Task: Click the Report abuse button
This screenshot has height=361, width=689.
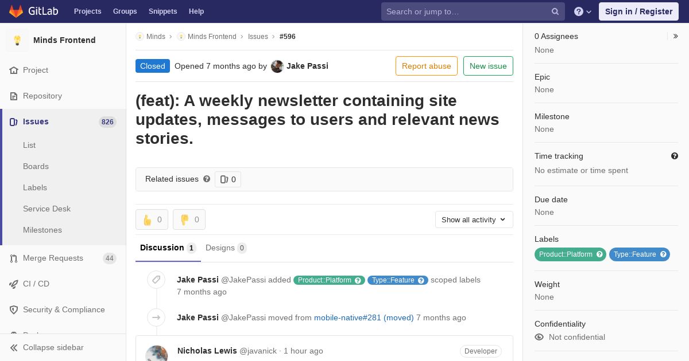Action: coord(427,66)
